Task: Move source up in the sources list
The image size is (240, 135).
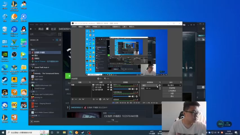Action: [104, 99]
